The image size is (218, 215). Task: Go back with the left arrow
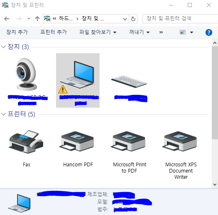pyautogui.click(x=7, y=19)
